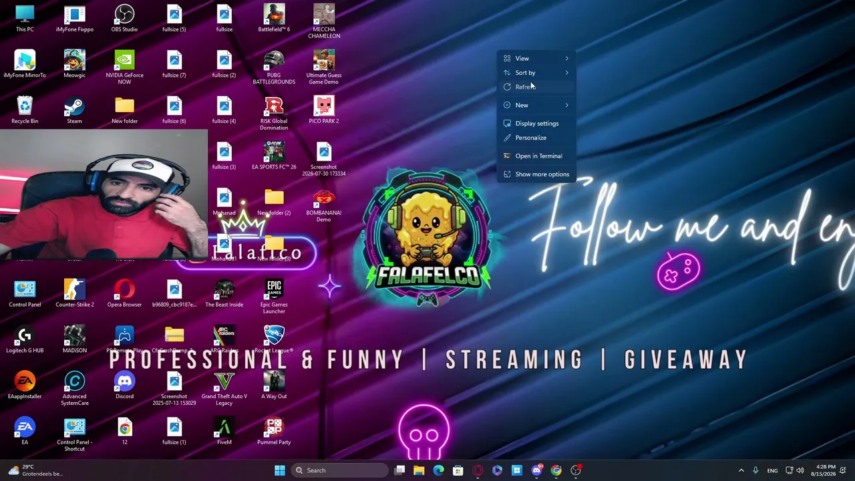Select the Control Panel desktop icon

pos(25,294)
